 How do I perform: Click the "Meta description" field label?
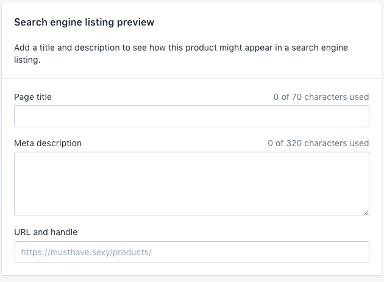tap(48, 143)
